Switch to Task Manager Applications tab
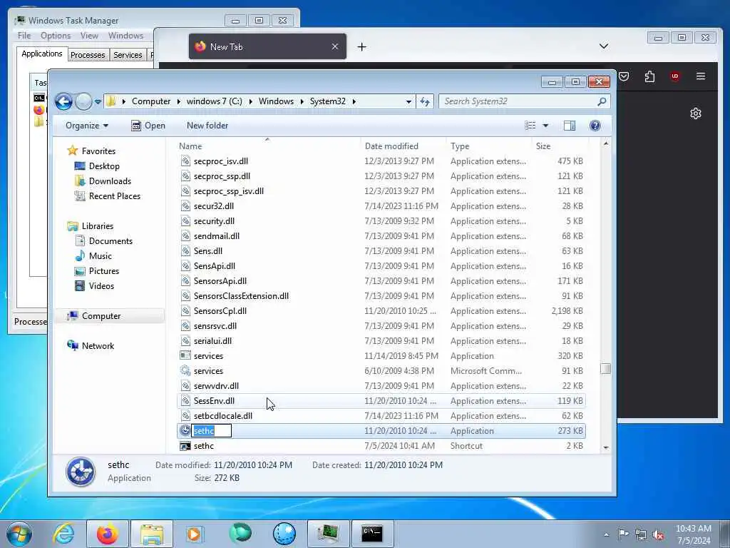 (42, 54)
